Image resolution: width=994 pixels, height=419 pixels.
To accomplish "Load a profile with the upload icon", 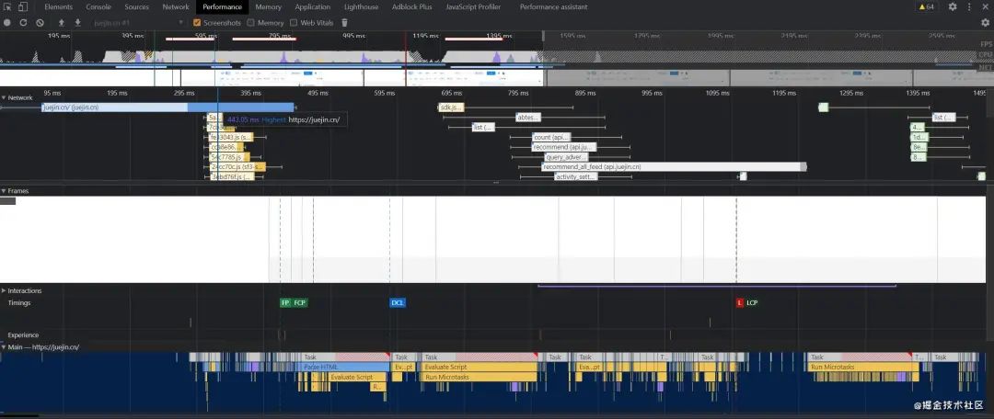I will [62, 23].
